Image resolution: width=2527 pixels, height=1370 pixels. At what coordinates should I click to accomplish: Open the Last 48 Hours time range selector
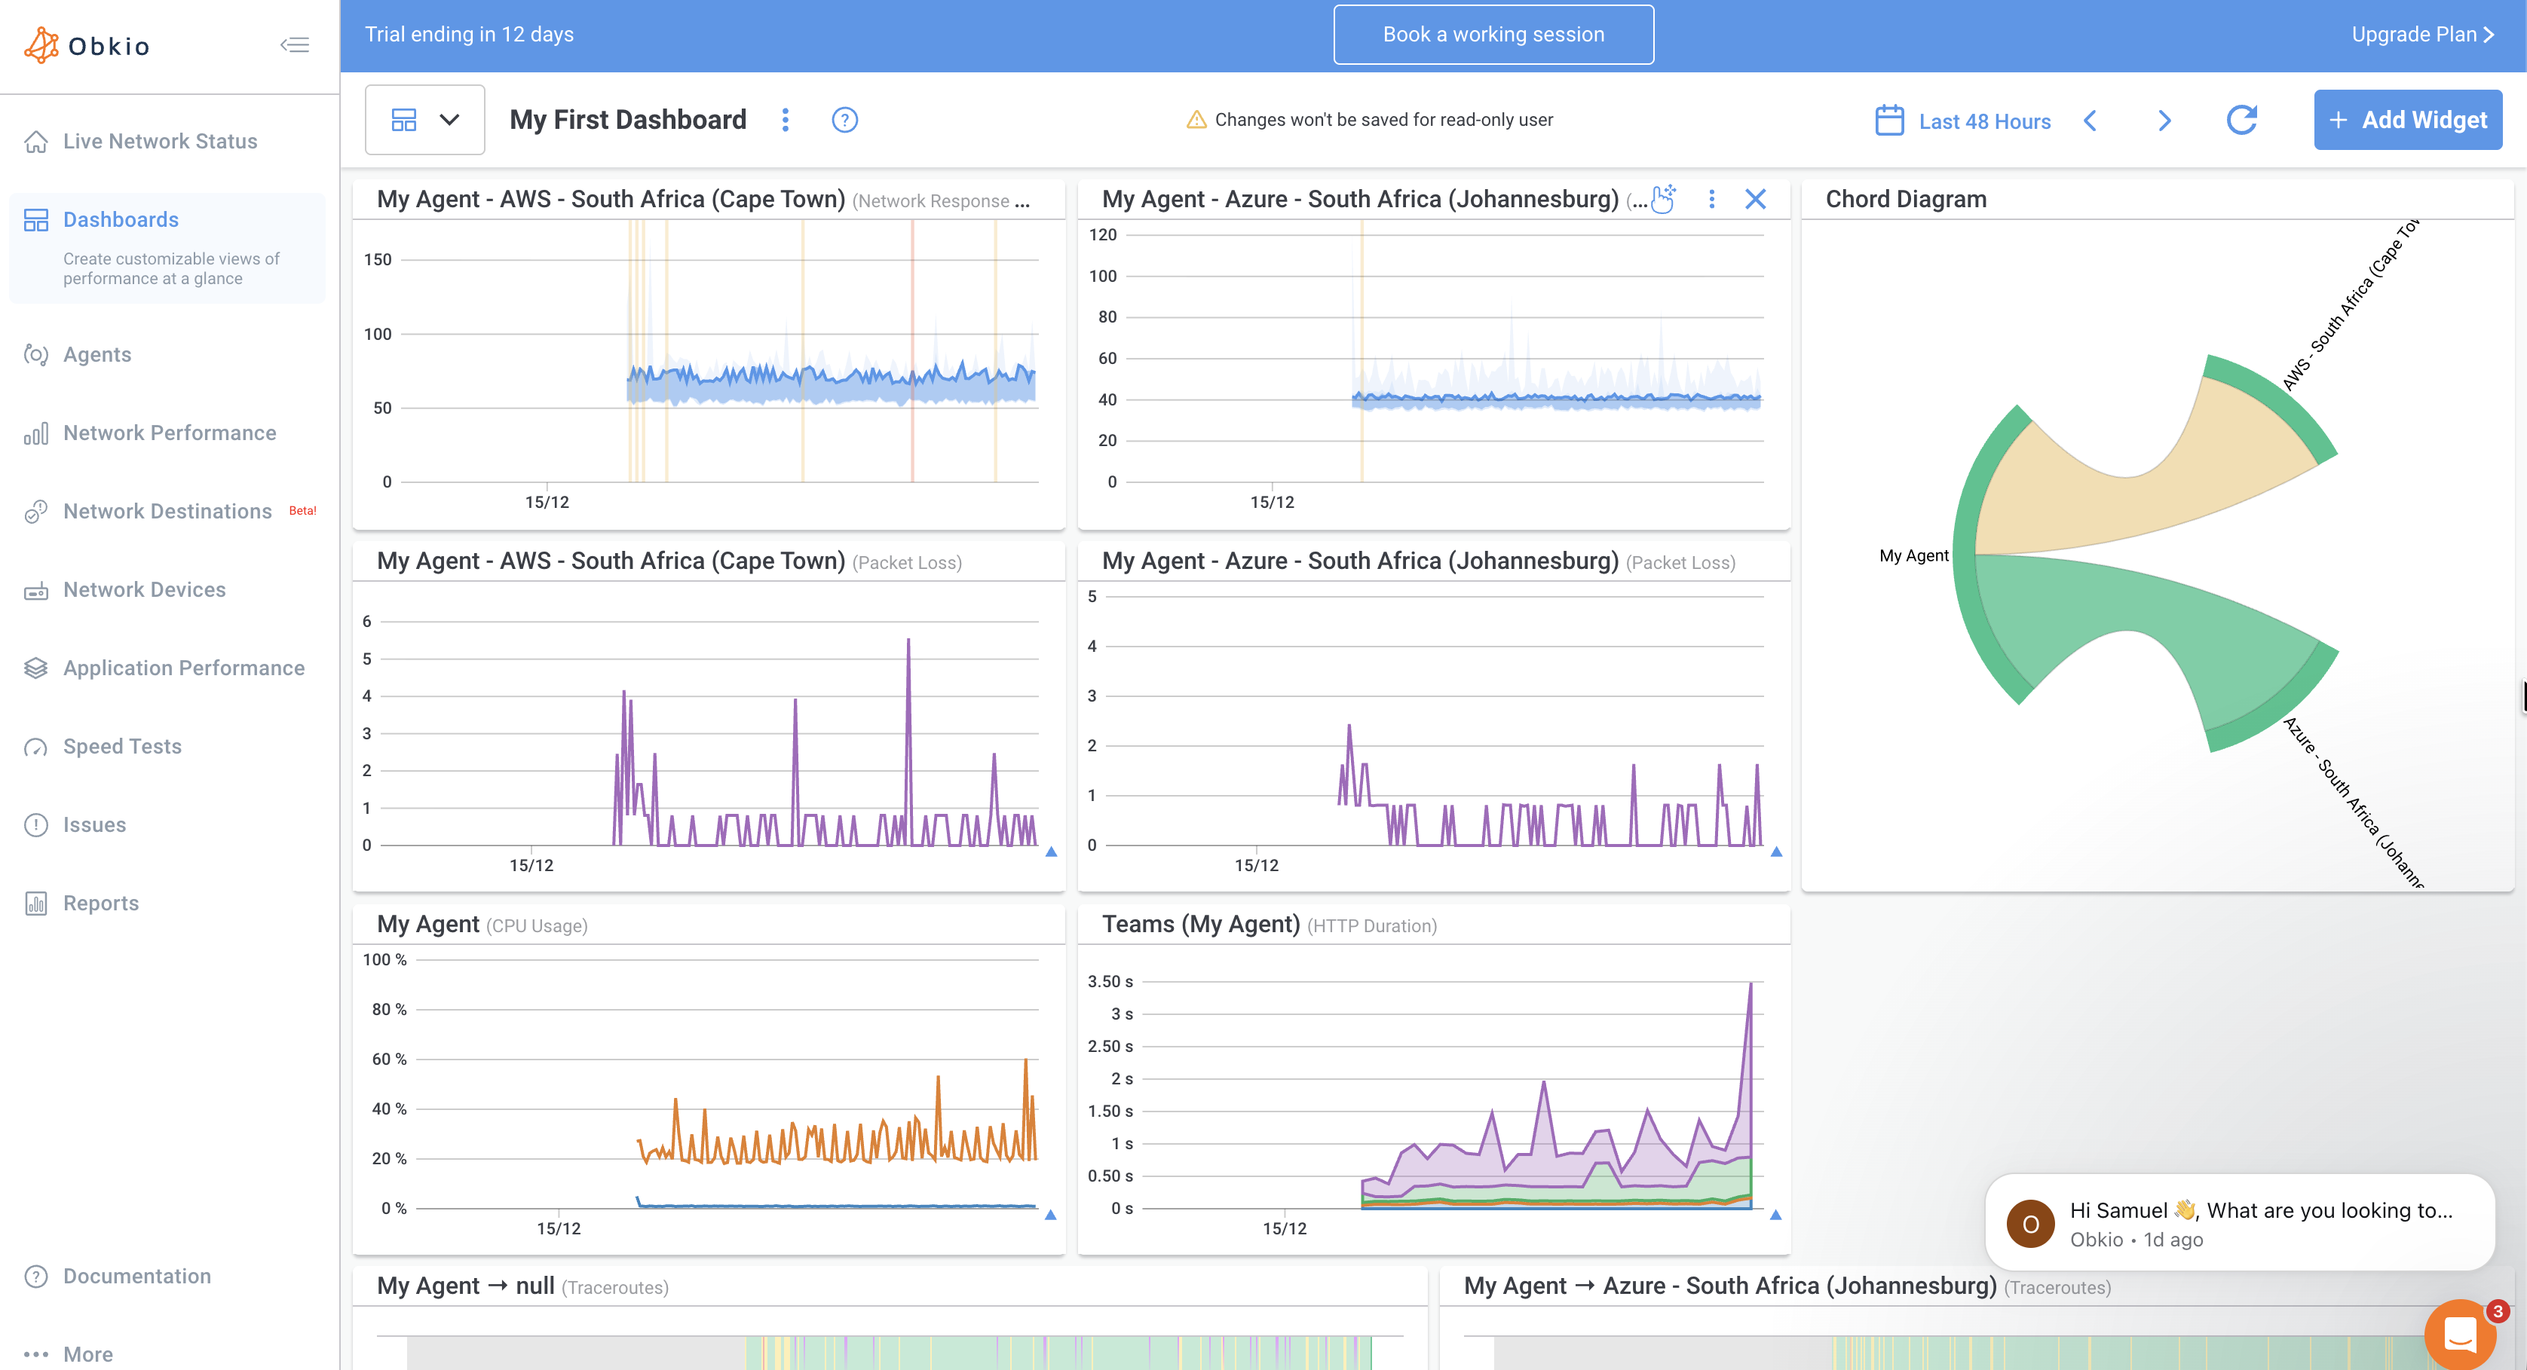tap(1983, 120)
